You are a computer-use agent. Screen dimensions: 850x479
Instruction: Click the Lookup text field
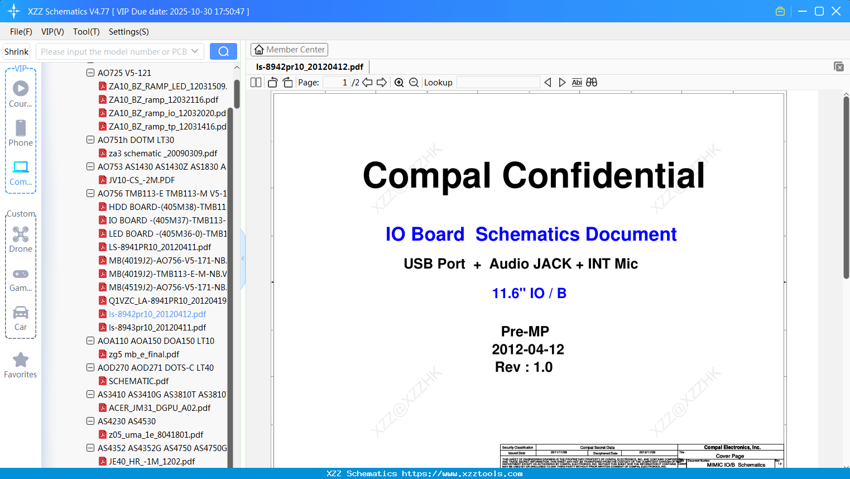tap(498, 83)
